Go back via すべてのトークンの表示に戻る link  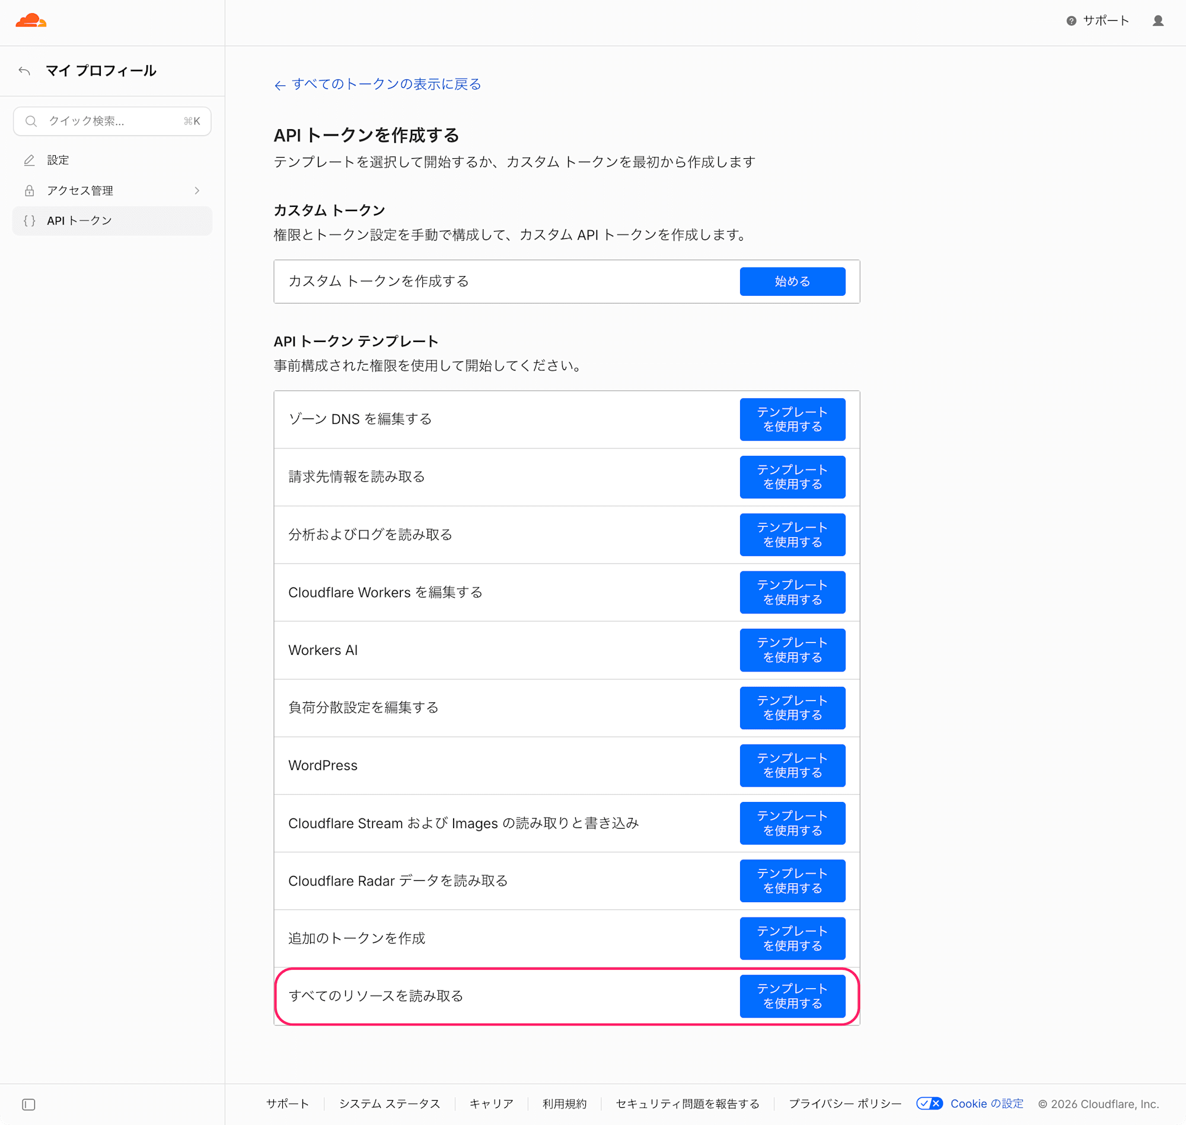[377, 84]
